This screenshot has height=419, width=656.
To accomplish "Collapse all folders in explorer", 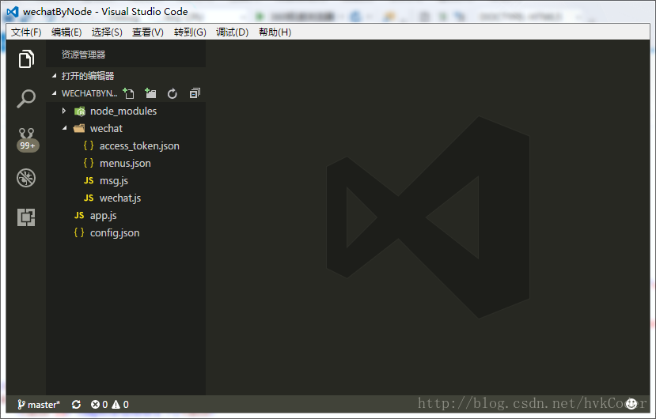I will [195, 93].
